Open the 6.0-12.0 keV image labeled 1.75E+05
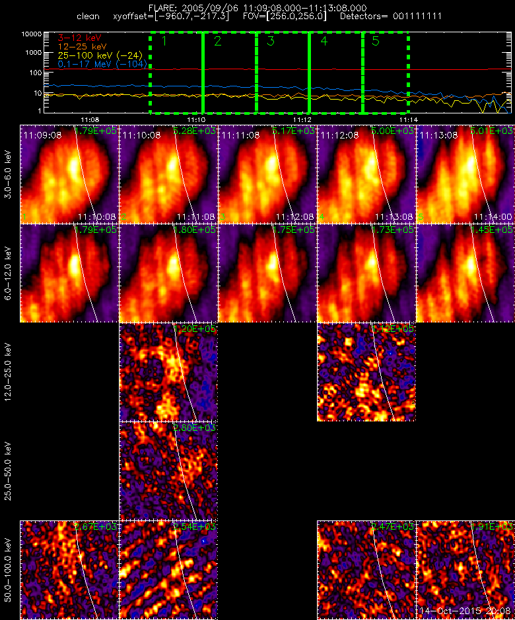 pos(267,273)
